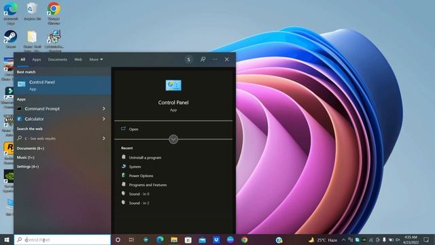The image size is (435, 245).
Task: Open Microsoft Edge desktop shortcut
Action: 11,12
